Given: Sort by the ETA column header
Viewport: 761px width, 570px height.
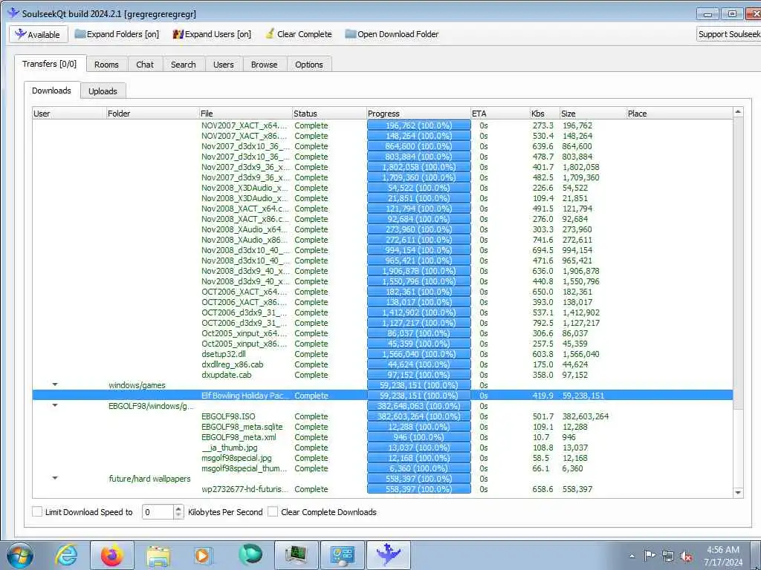Looking at the screenshot, I should (x=500, y=114).
